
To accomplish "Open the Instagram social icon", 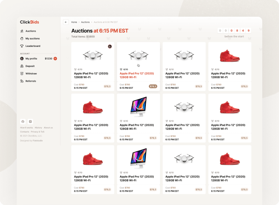I will pos(31,121).
